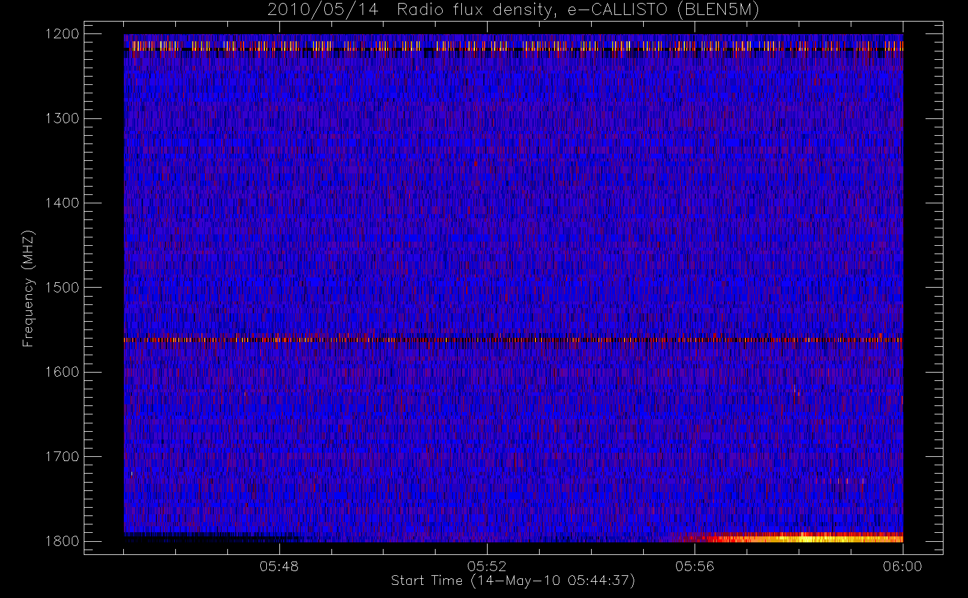Select the 1800 frequency axis label

point(62,541)
